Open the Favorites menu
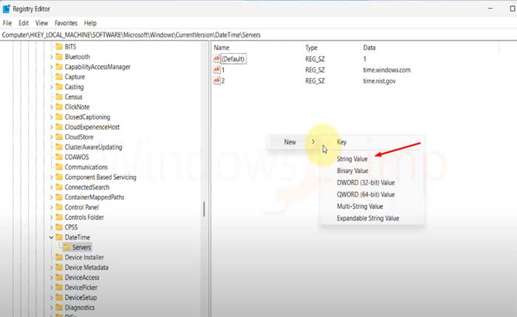This screenshot has height=317, width=517. tap(66, 23)
